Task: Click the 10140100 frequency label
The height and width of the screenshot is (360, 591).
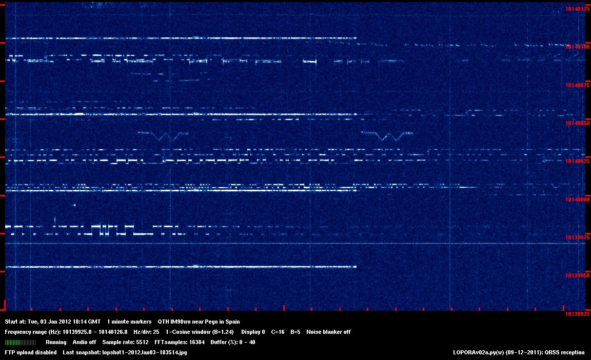Action: [578, 47]
